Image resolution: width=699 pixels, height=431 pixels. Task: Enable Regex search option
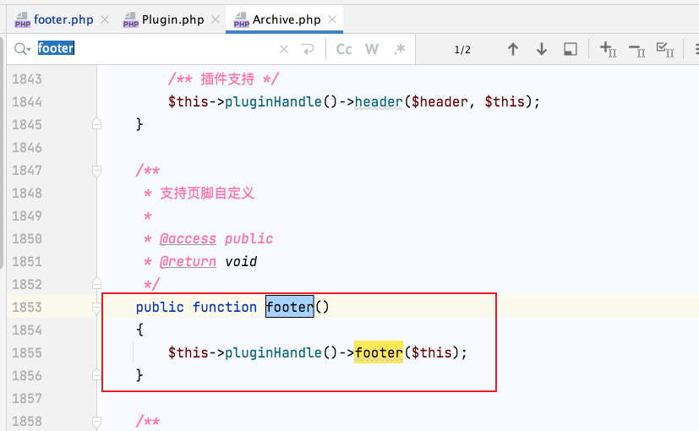[x=399, y=49]
